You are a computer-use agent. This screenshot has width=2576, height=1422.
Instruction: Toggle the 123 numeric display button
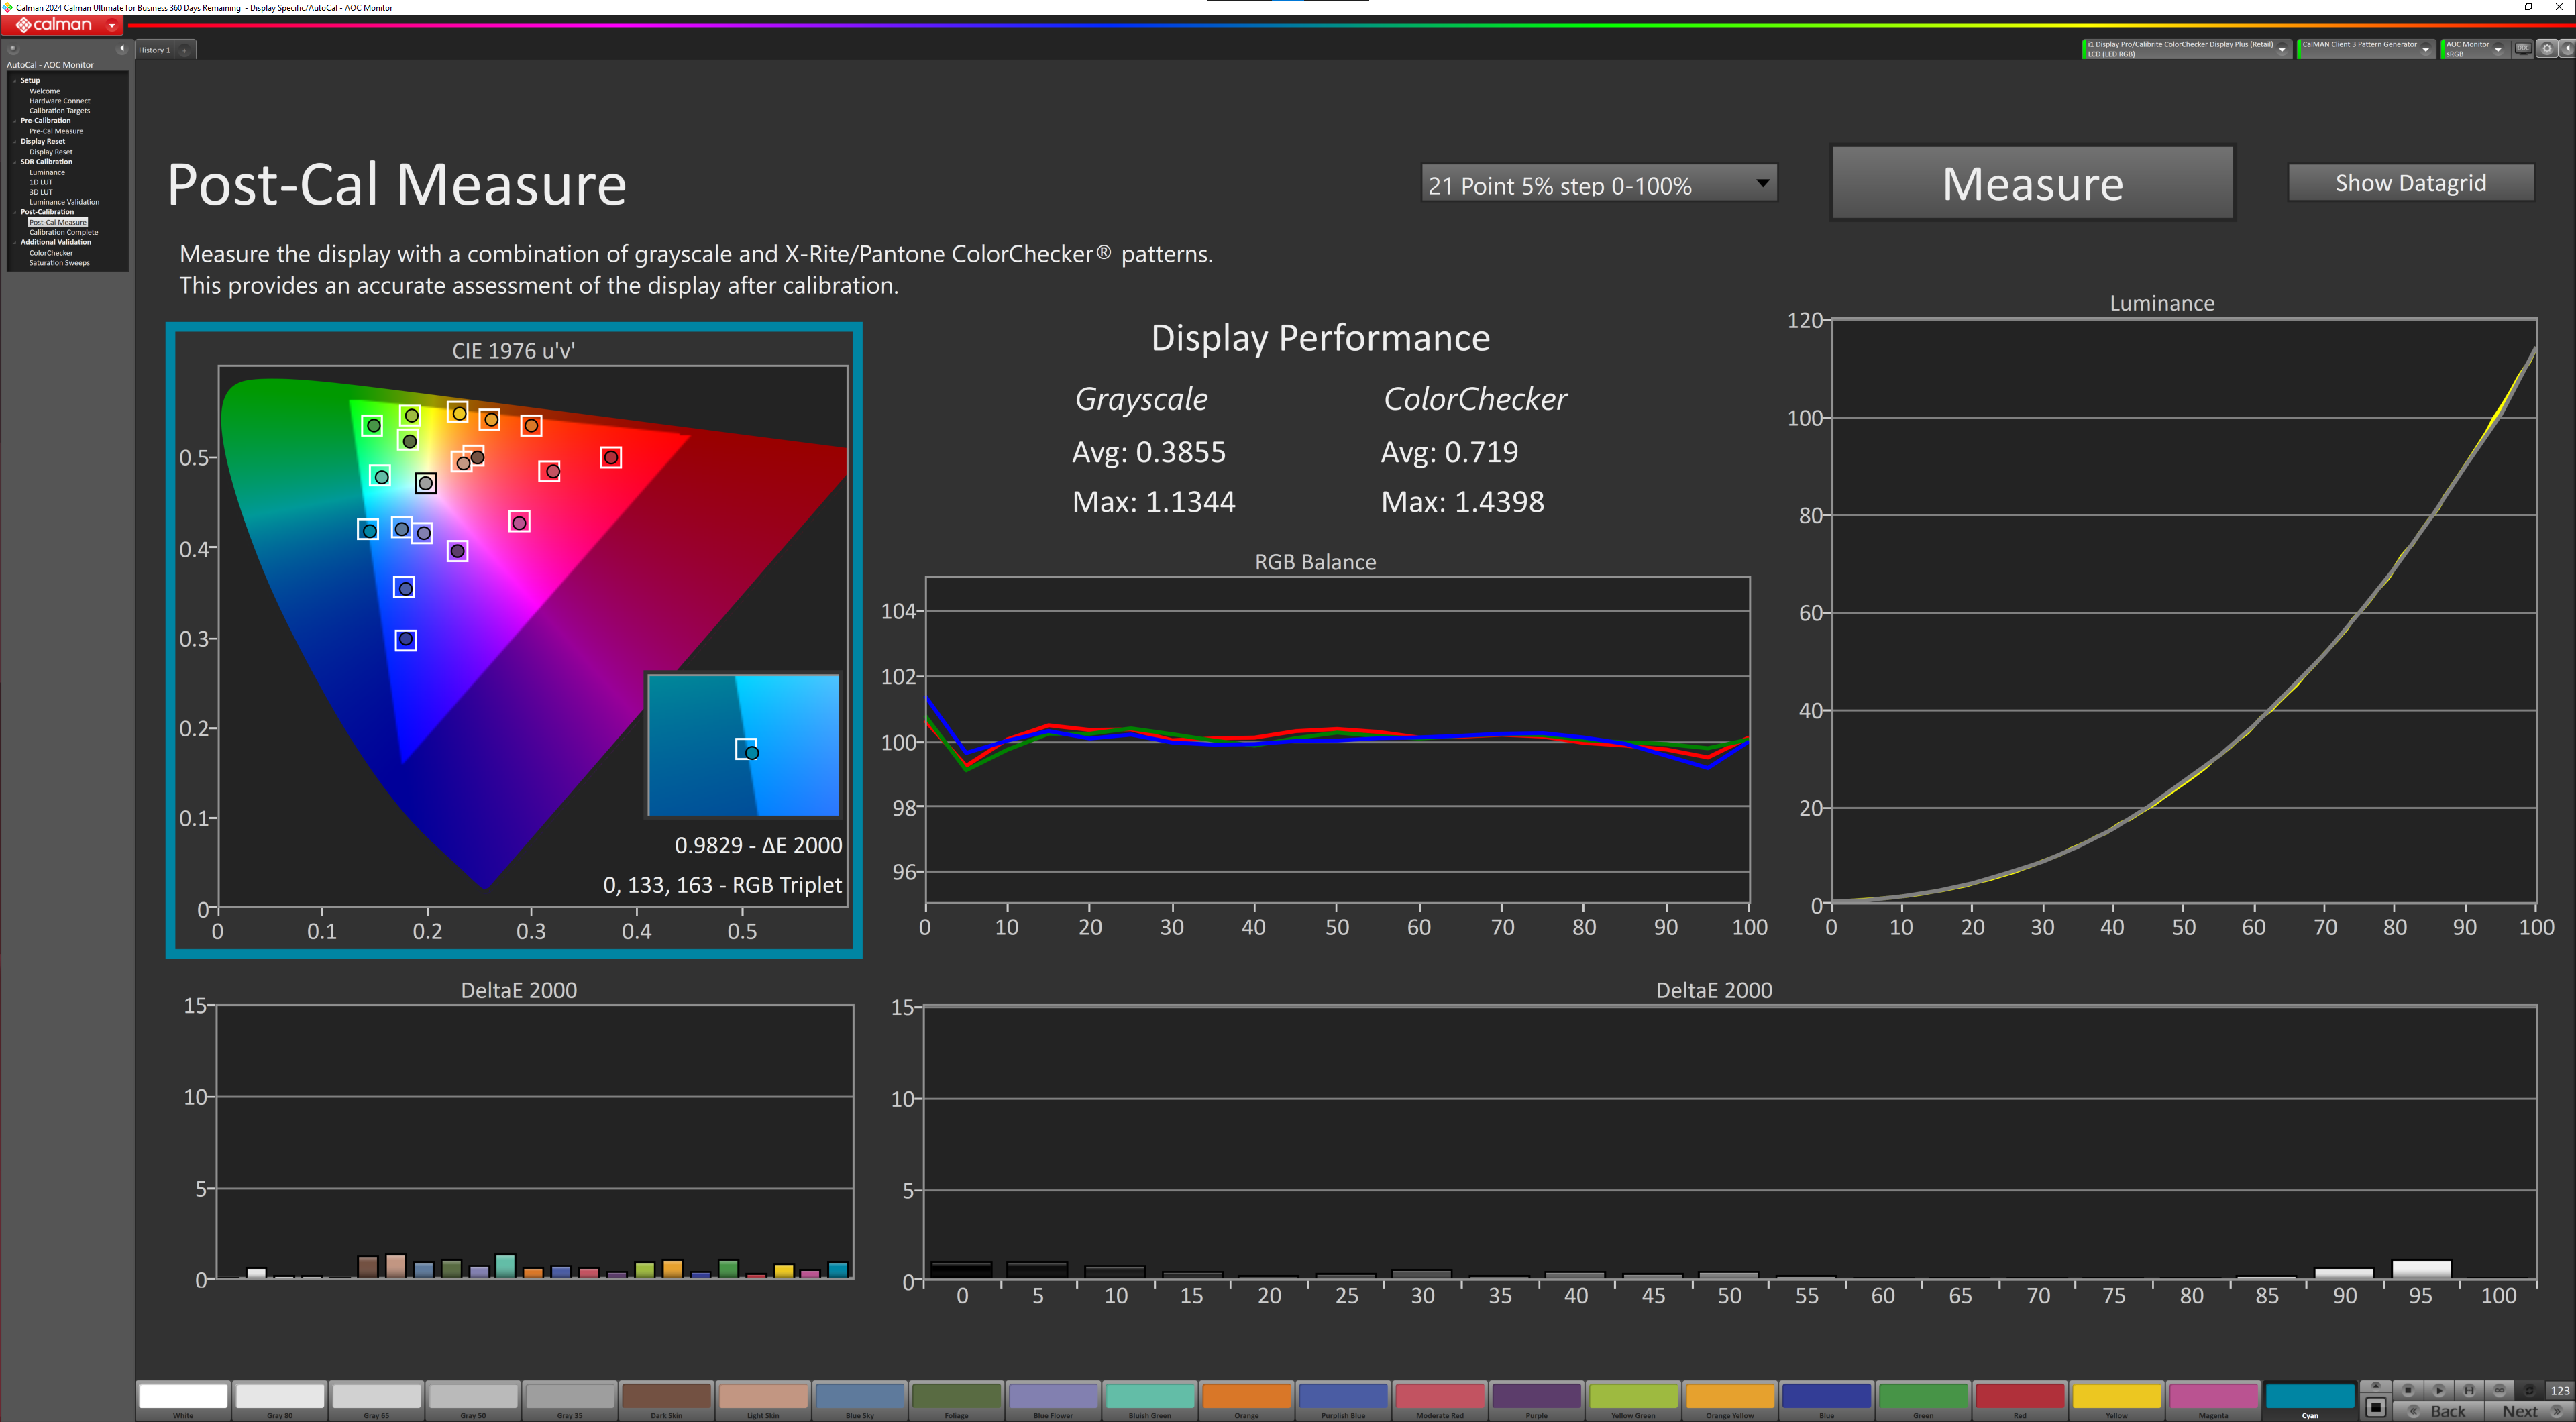pyautogui.click(x=2559, y=1391)
